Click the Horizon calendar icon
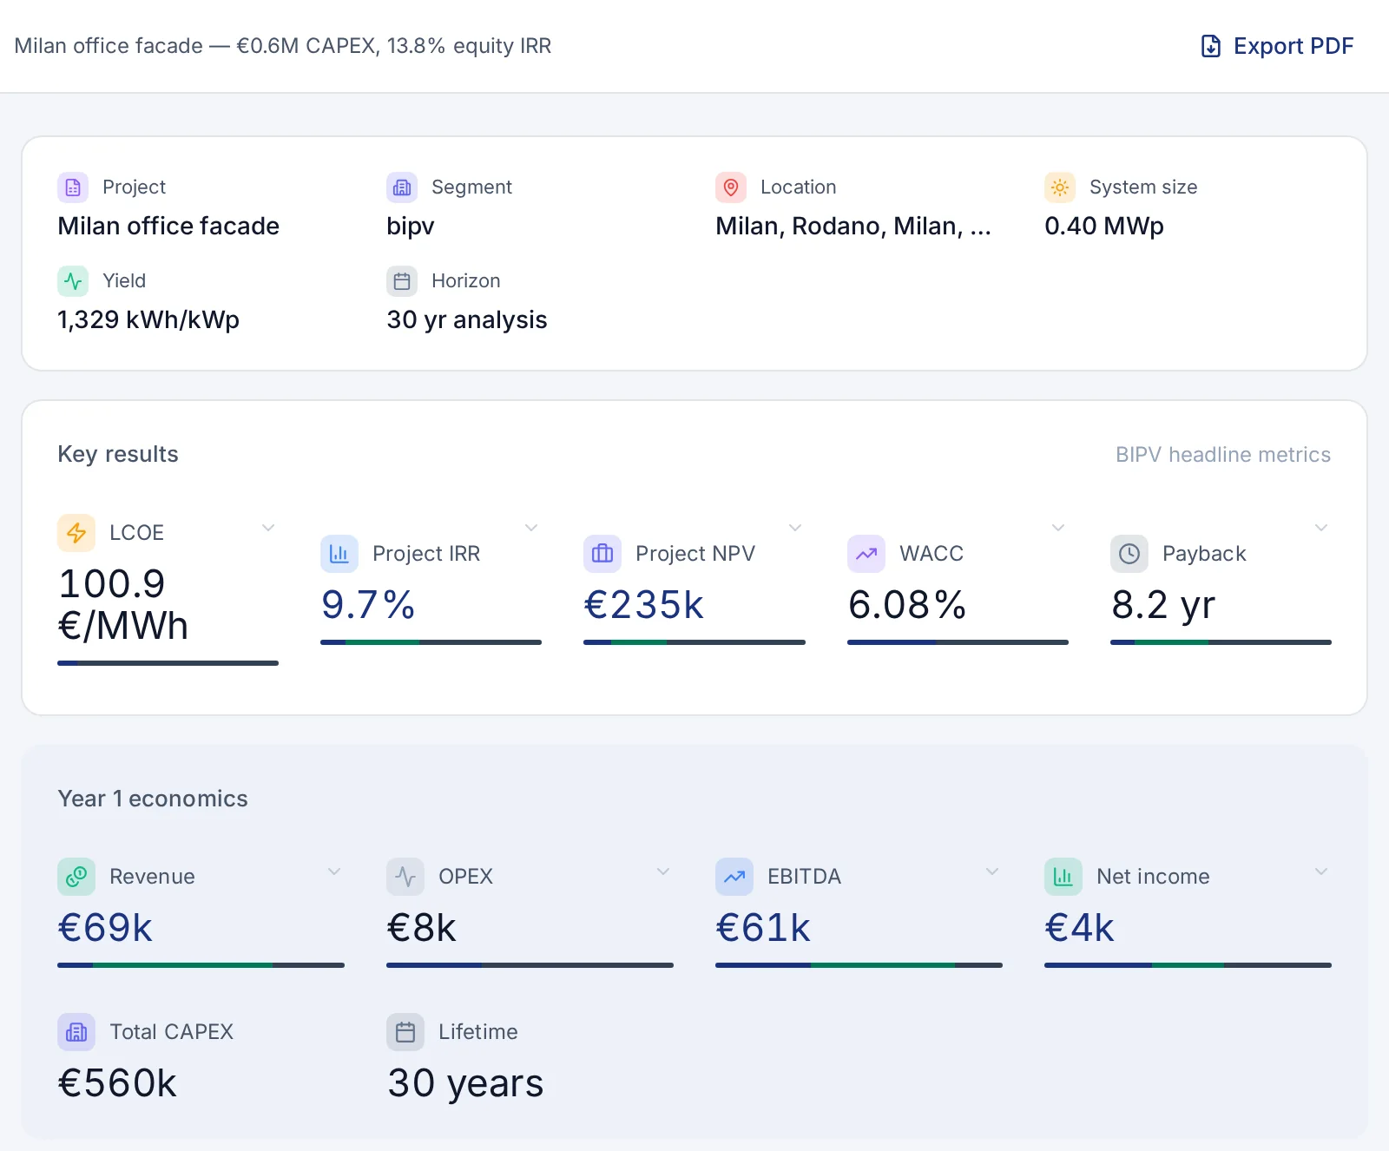 pyautogui.click(x=402, y=280)
